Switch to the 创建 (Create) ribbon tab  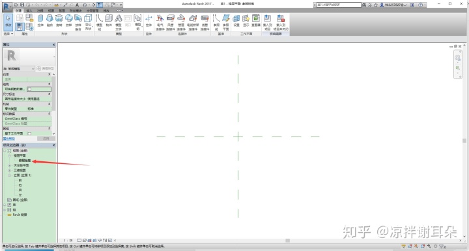coord(18,10)
